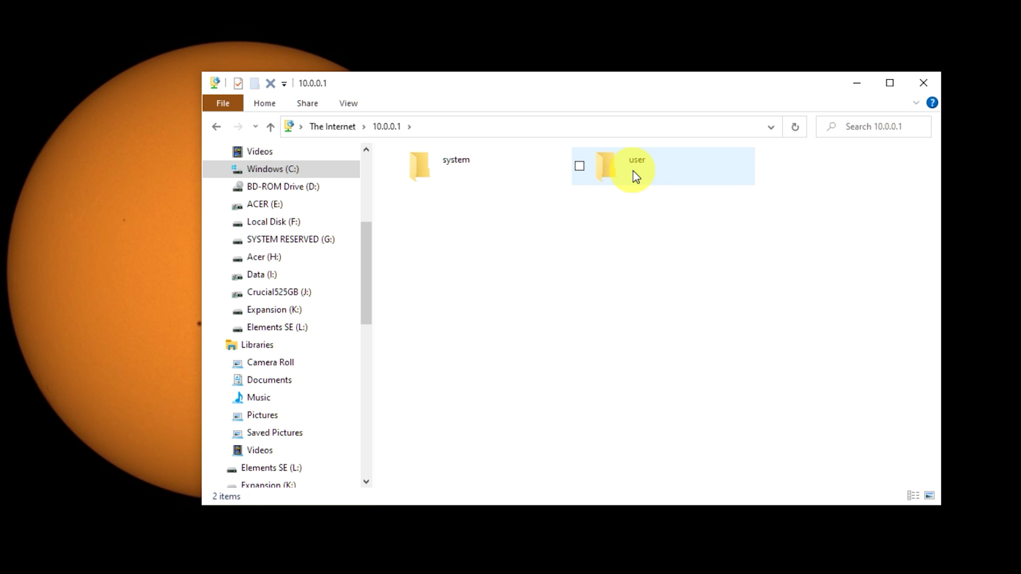Viewport: 1021px width, 574px height.
Task: Open Crucial525GB (J:) drive
Action: 279,292
